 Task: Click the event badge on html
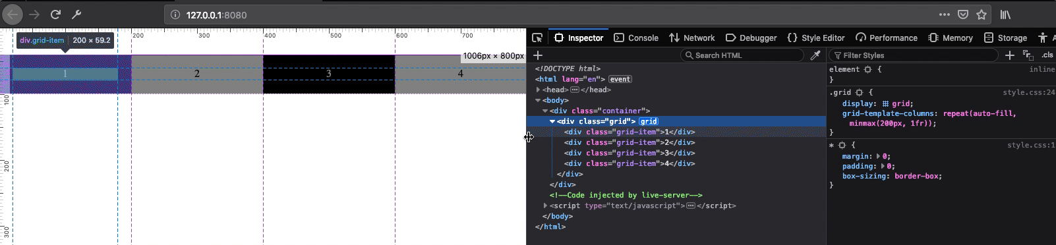coord(620,79)
